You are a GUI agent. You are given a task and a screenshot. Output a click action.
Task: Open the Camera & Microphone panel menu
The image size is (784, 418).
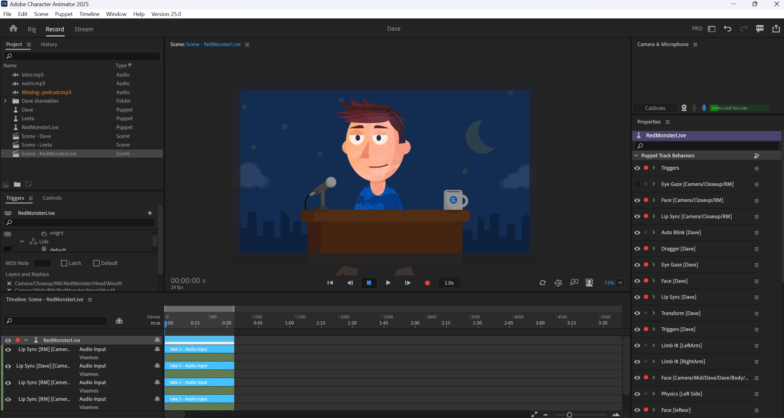[x=695, y=45]
